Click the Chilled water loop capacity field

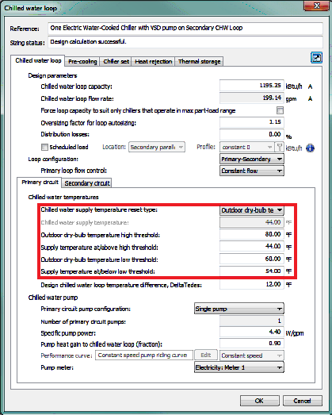(x=252, y=86)
